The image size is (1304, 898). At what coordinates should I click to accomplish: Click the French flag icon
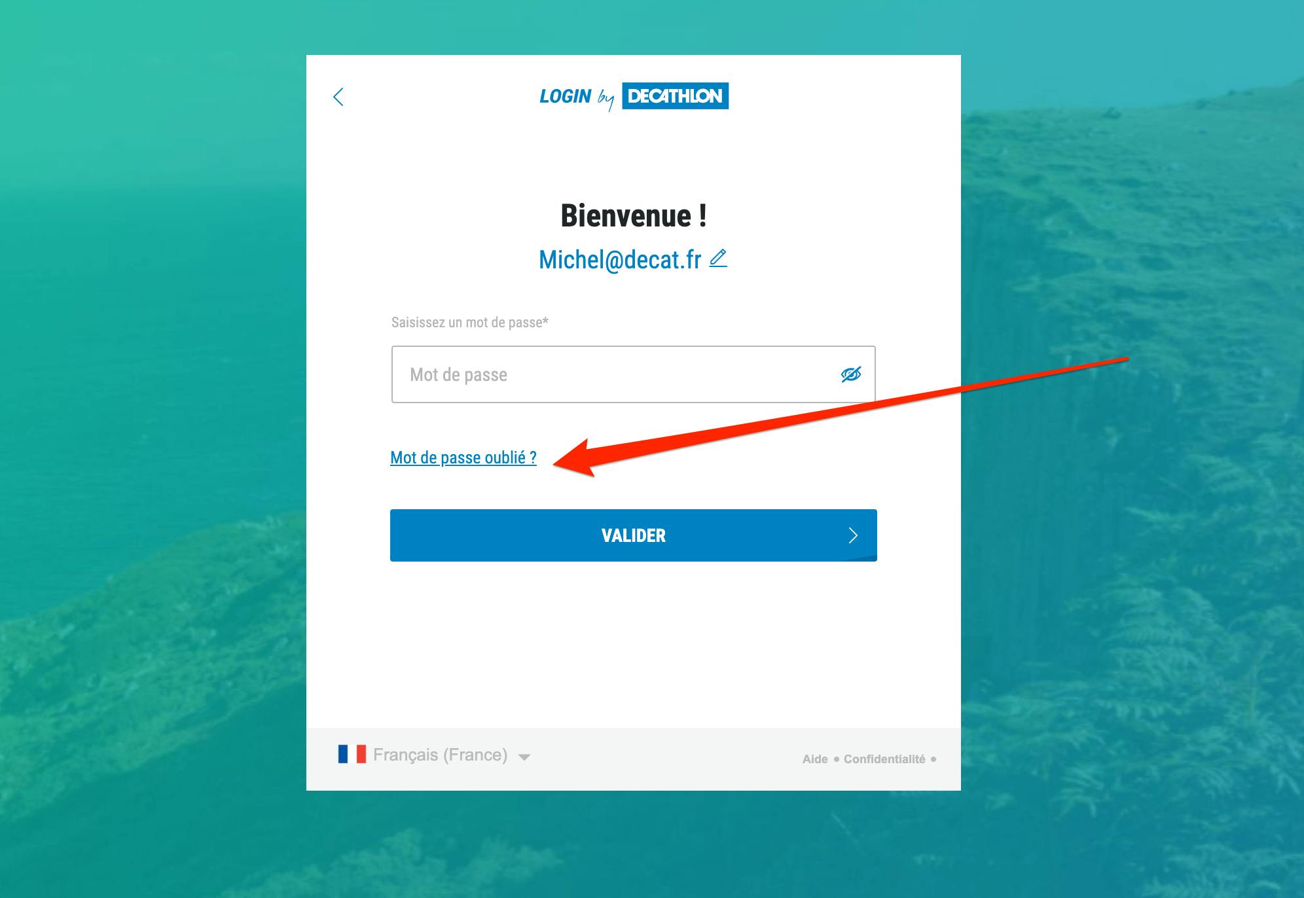352,755
